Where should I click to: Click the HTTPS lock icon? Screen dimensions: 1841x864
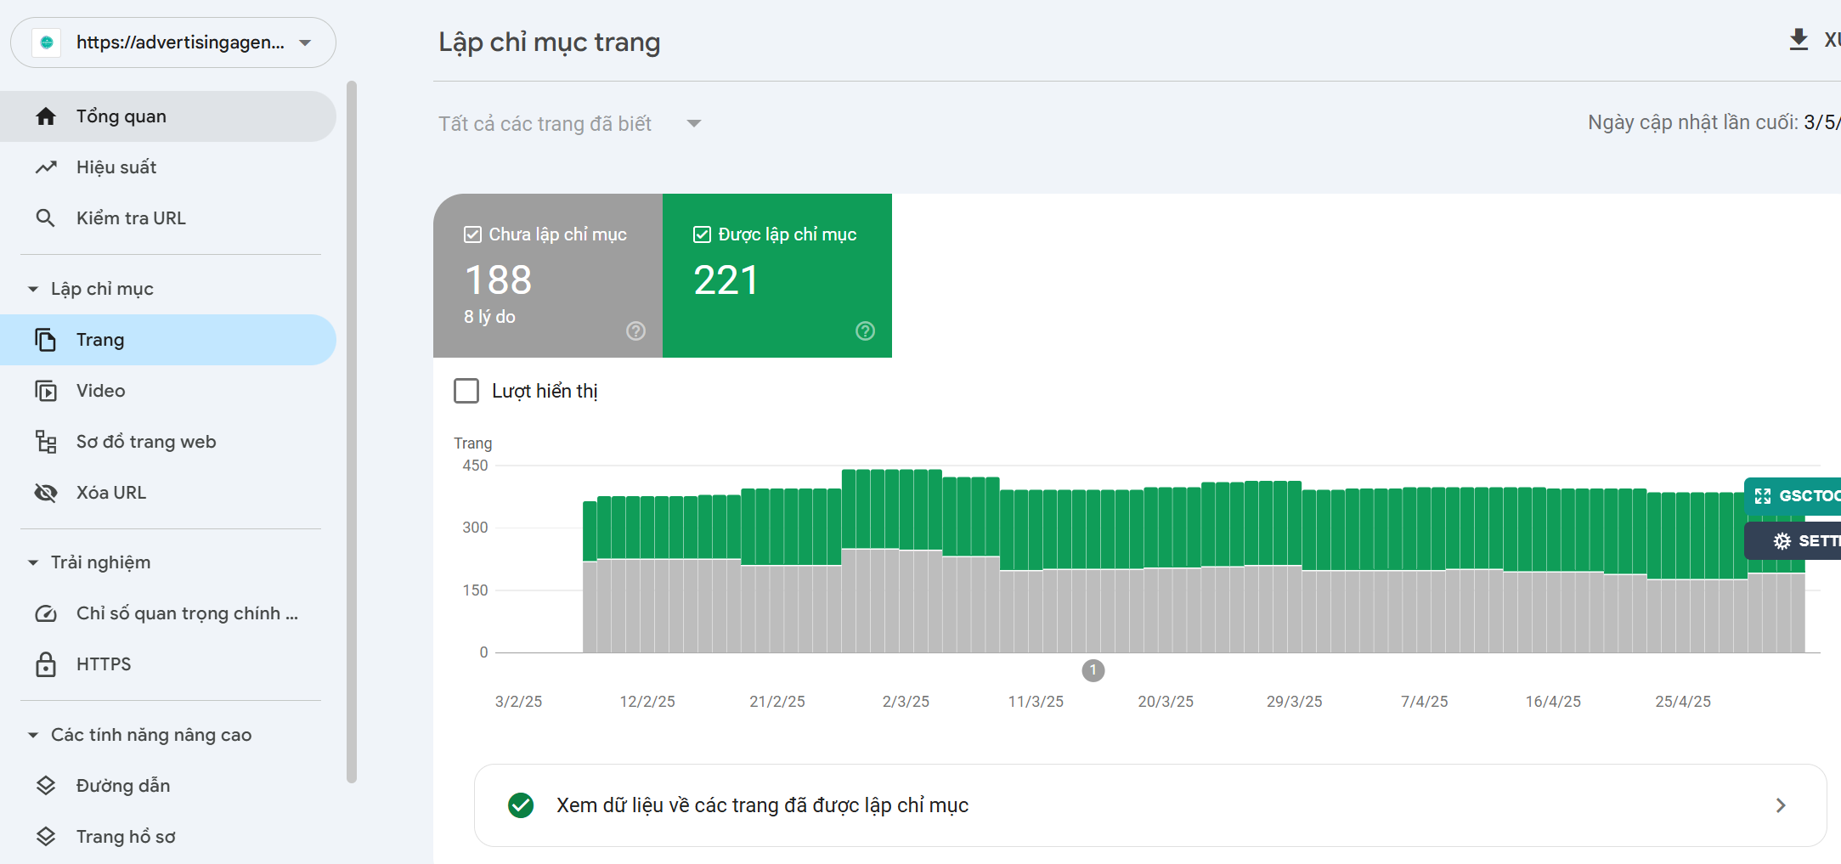click(46, 664)
